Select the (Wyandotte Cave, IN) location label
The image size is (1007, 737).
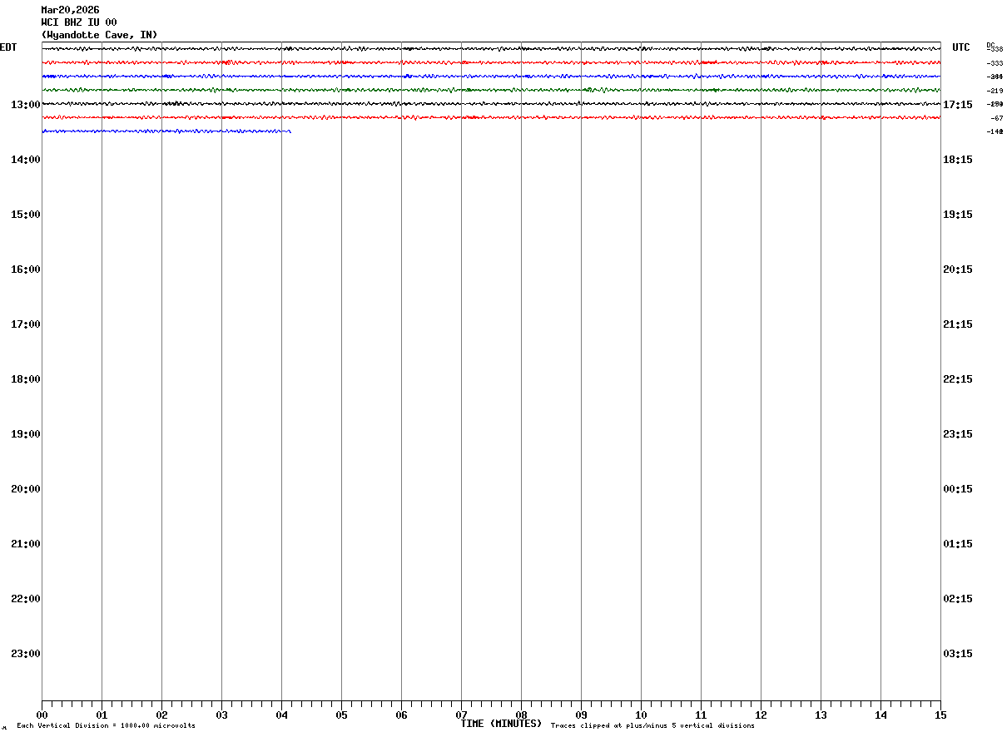tap(99, 35)
